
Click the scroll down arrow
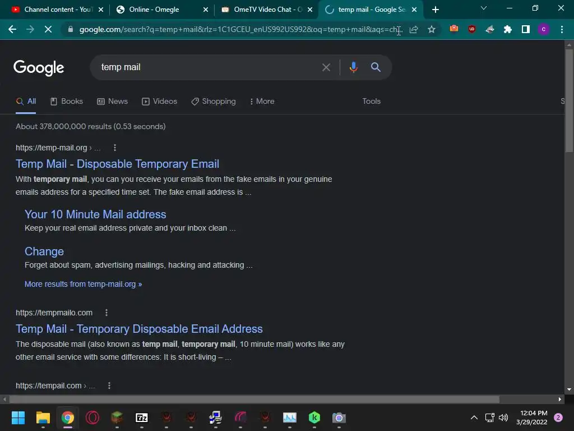tap(569, 389)
